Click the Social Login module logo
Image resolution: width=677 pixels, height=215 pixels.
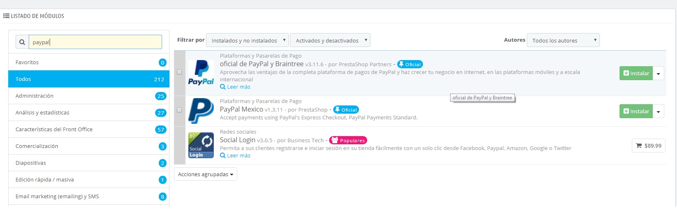(201, 145)
